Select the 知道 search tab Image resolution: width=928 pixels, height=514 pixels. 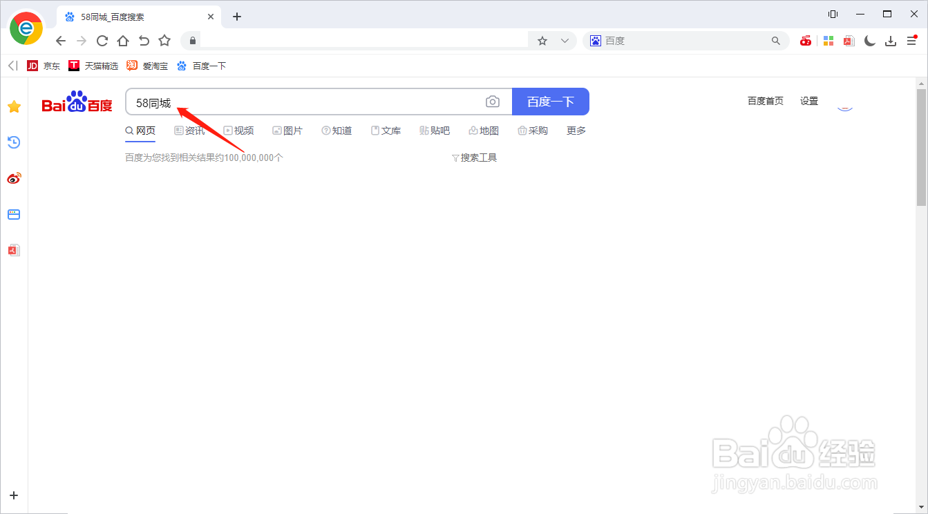(337, 131)
